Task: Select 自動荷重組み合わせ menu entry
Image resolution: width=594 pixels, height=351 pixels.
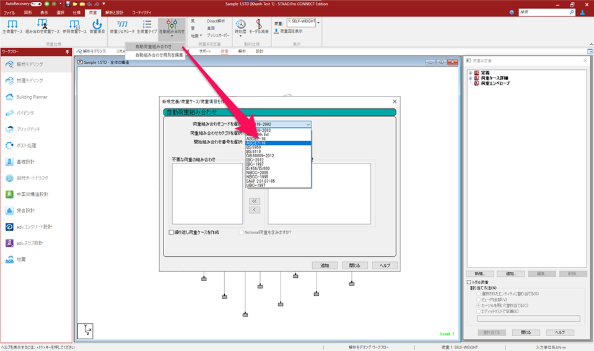Action: pos(155,46)
